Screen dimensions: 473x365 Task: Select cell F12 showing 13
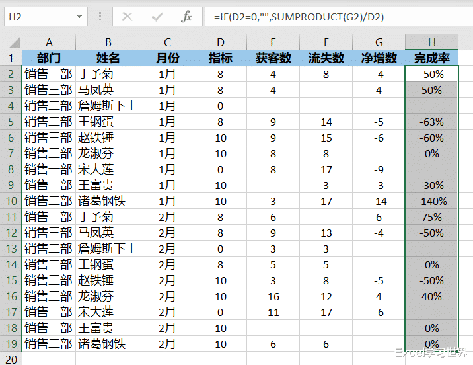(x=326, y=233)
